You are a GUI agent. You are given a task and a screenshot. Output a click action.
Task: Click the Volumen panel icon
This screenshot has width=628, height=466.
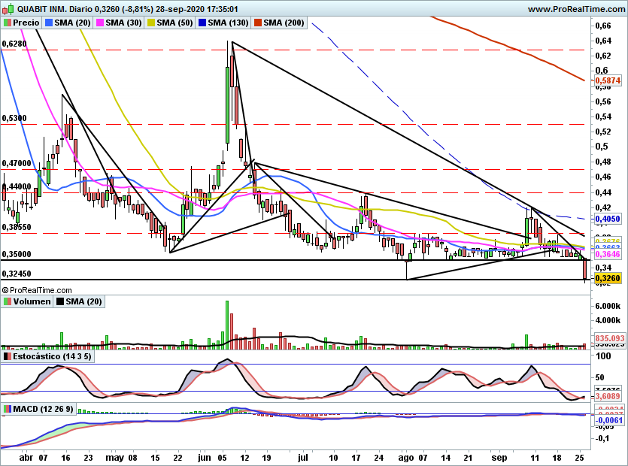click(x=8, y=301)
